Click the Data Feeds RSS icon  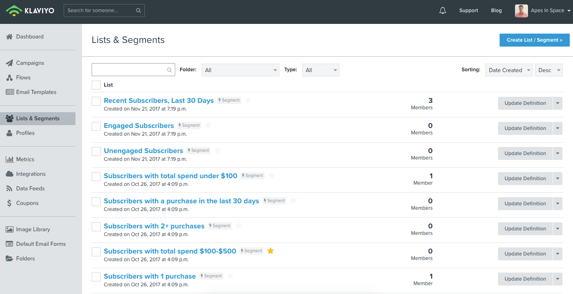(9, 188)
